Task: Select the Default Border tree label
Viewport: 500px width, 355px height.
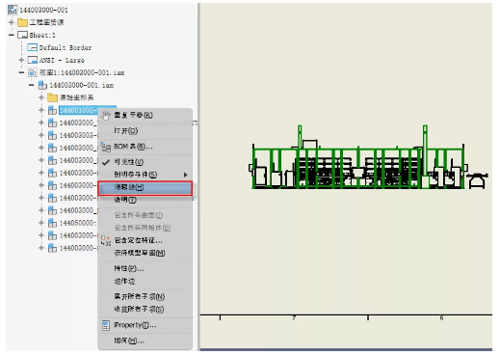Action: coord(66,47)
